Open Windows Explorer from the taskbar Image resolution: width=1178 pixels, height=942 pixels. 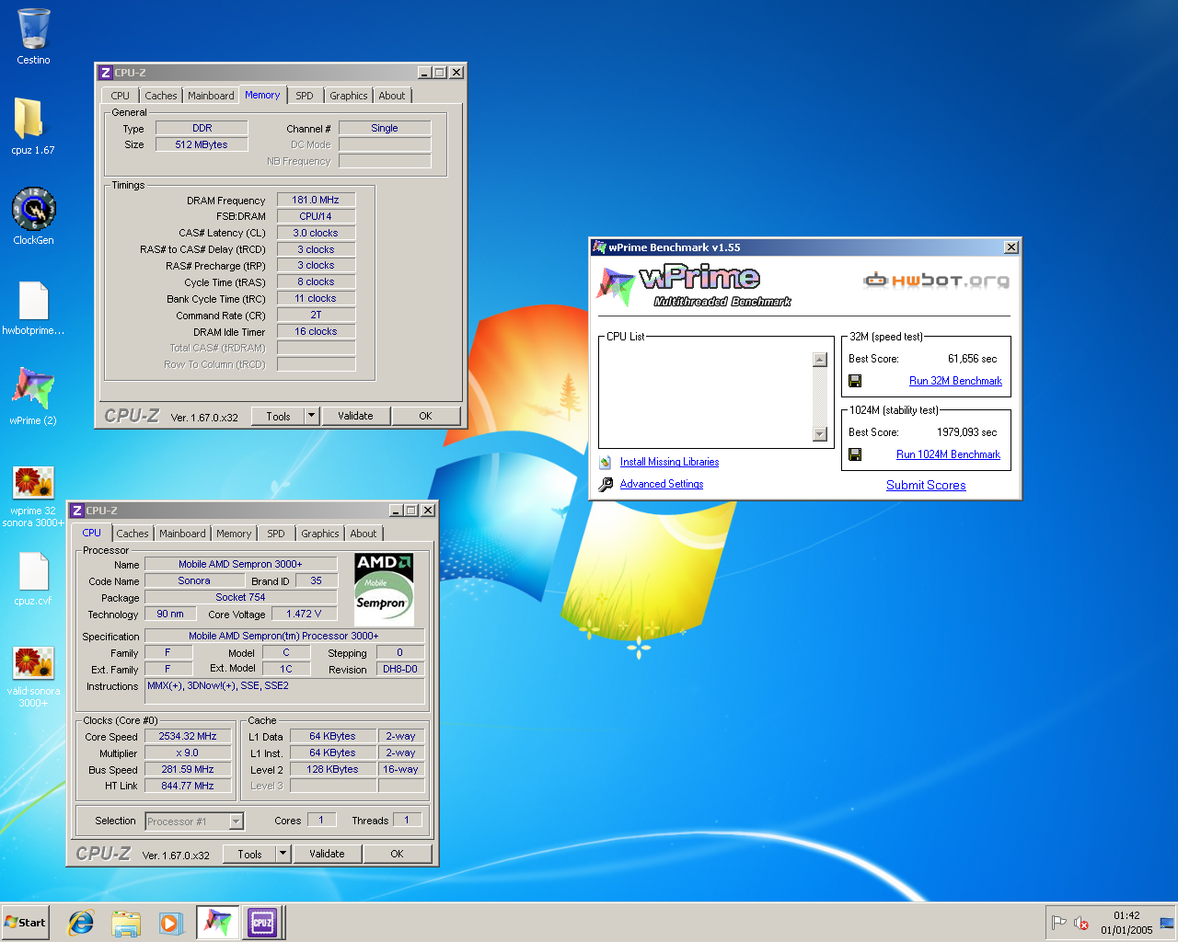[126, 923]
